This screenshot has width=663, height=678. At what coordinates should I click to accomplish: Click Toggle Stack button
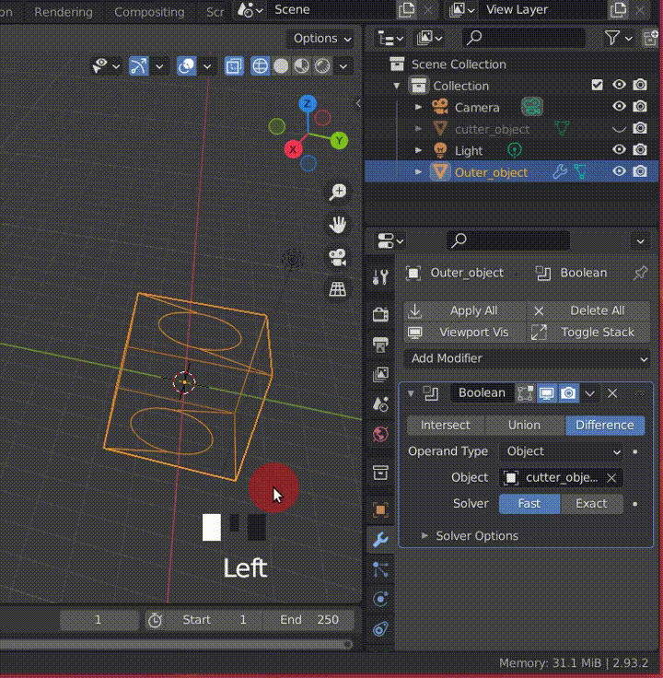(x=588, y=333)
